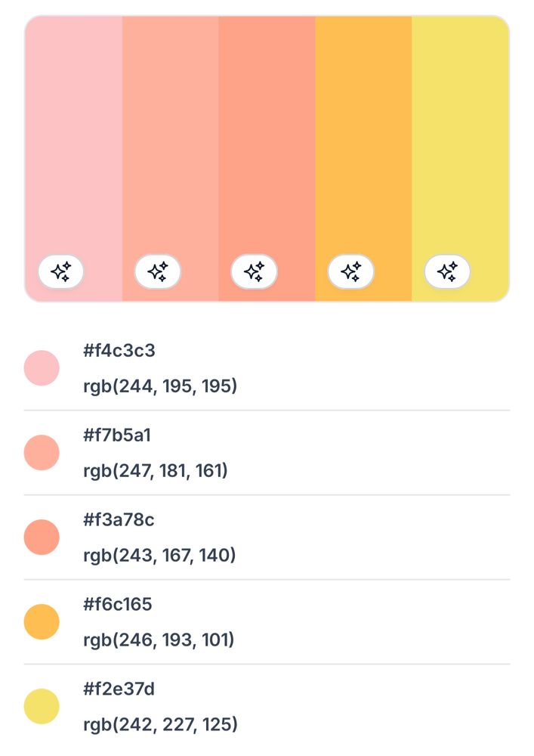This screenshot has height=756, width=534.
Task: Click the rgb(242, 227, 125) value
Action: tap(160, 725)
